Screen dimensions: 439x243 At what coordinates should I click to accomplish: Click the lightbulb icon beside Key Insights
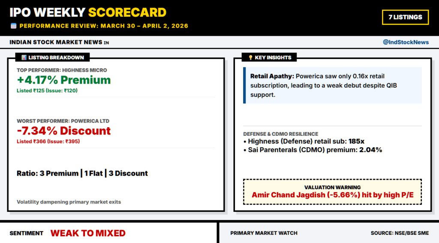[x=250, y=57]
